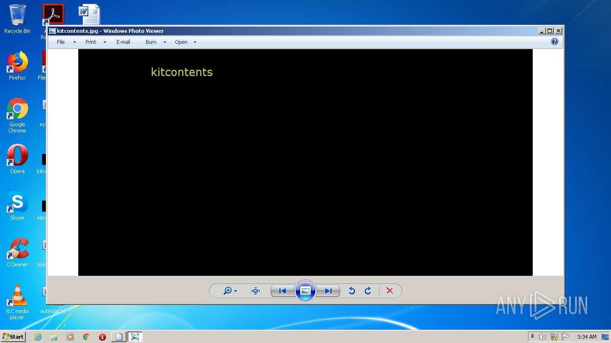
Task: Start the slide show
Action: [x=305, y=291]
